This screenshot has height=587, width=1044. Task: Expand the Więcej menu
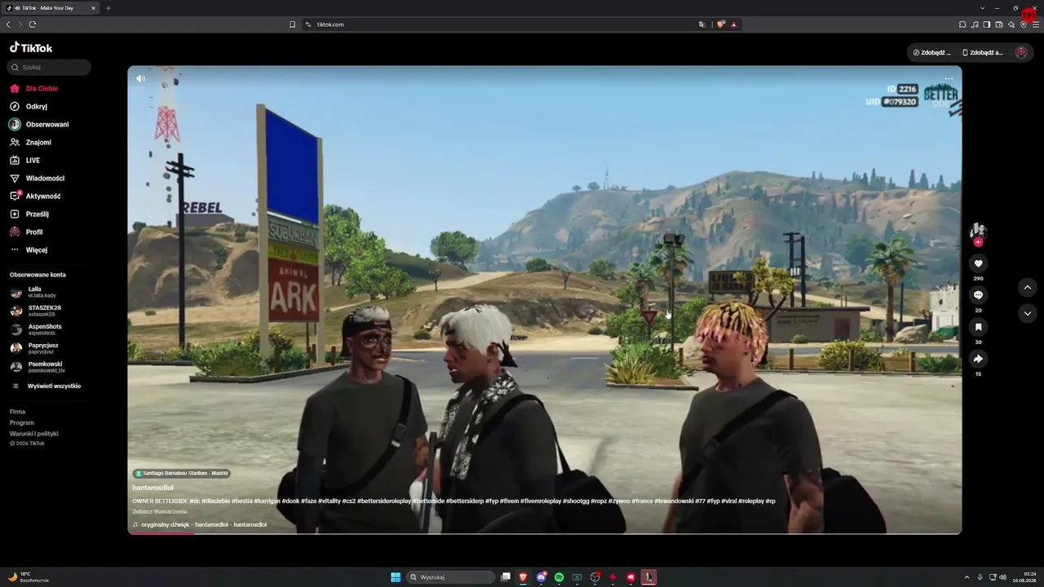(29, 249)
